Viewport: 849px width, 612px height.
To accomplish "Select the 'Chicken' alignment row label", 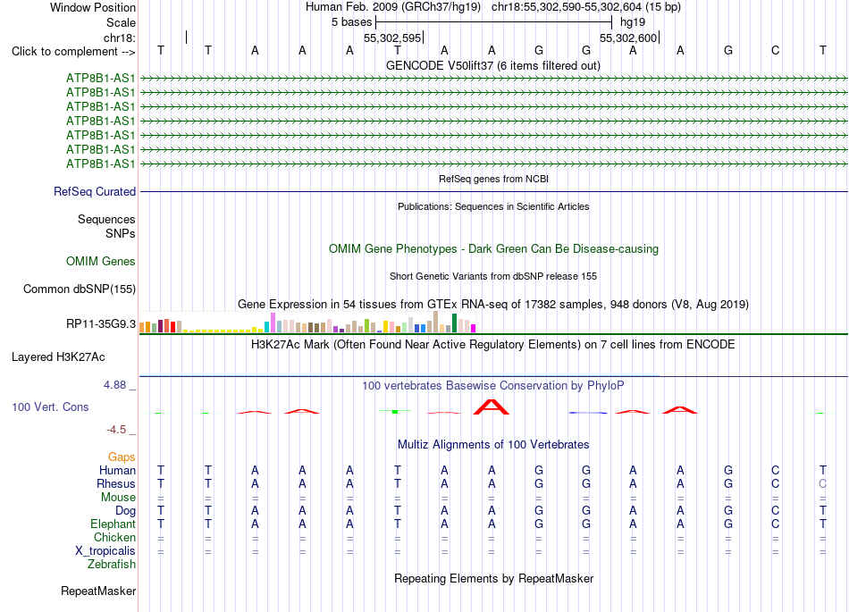I will pyautogui.click(x=114, y=537).
